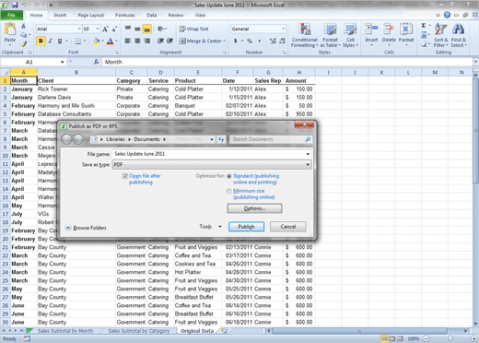This screenshot has height=343, width=479.
Task: Click the Save icon in Quick Access Toolbar
Action: pyautogui.click(x=15, y=5)
